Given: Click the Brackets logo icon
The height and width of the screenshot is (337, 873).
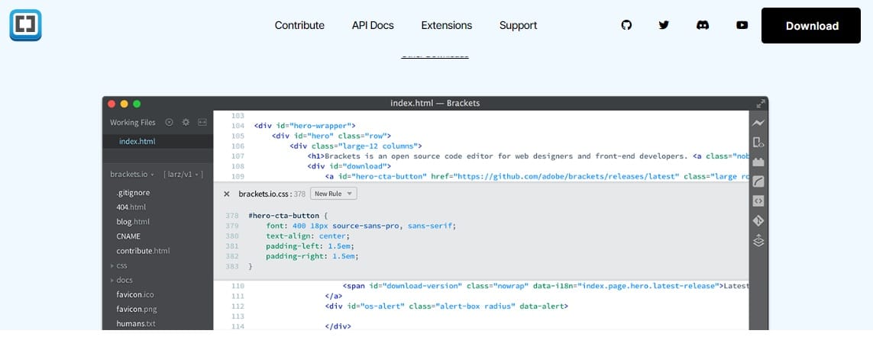Looking at the screenshot, I should click(25, 25).
